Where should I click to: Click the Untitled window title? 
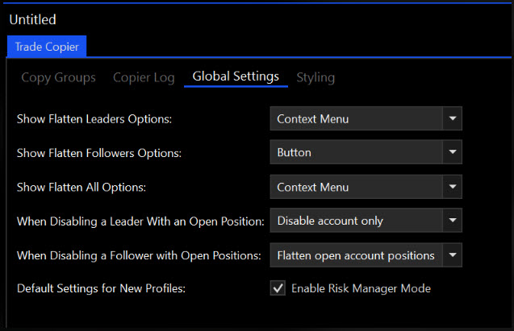pos(33,19)
